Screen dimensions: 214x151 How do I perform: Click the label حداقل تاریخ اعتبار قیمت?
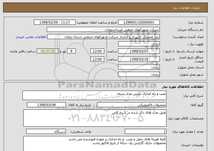(x=191, y=59)
